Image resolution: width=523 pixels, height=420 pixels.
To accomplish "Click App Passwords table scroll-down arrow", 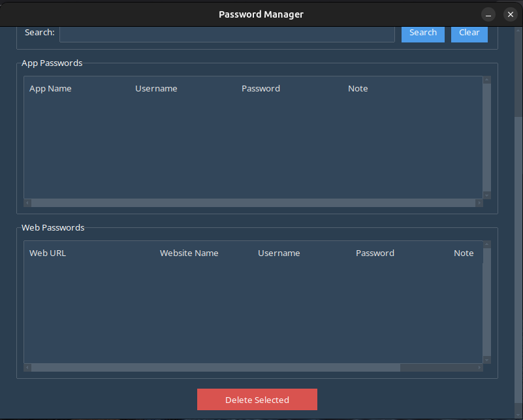I will click(x=486, y=195).
